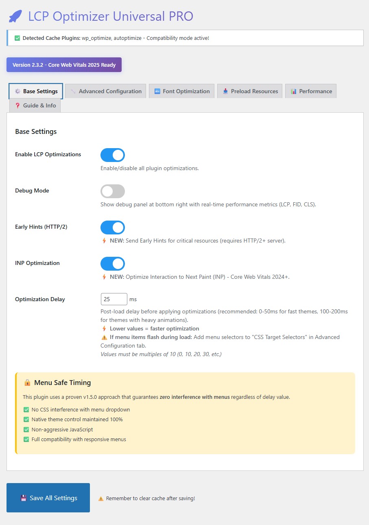
Task: Click the checkmark beside Non-aggressive JavaScript
Action: point(26,429)
